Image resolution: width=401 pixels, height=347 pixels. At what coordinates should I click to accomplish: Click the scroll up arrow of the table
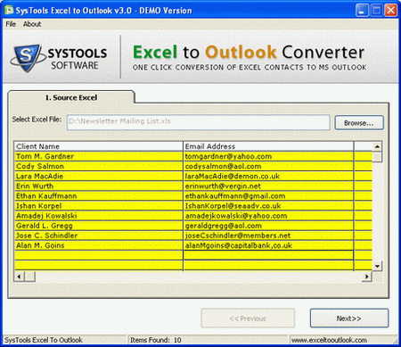click(377, 146)
